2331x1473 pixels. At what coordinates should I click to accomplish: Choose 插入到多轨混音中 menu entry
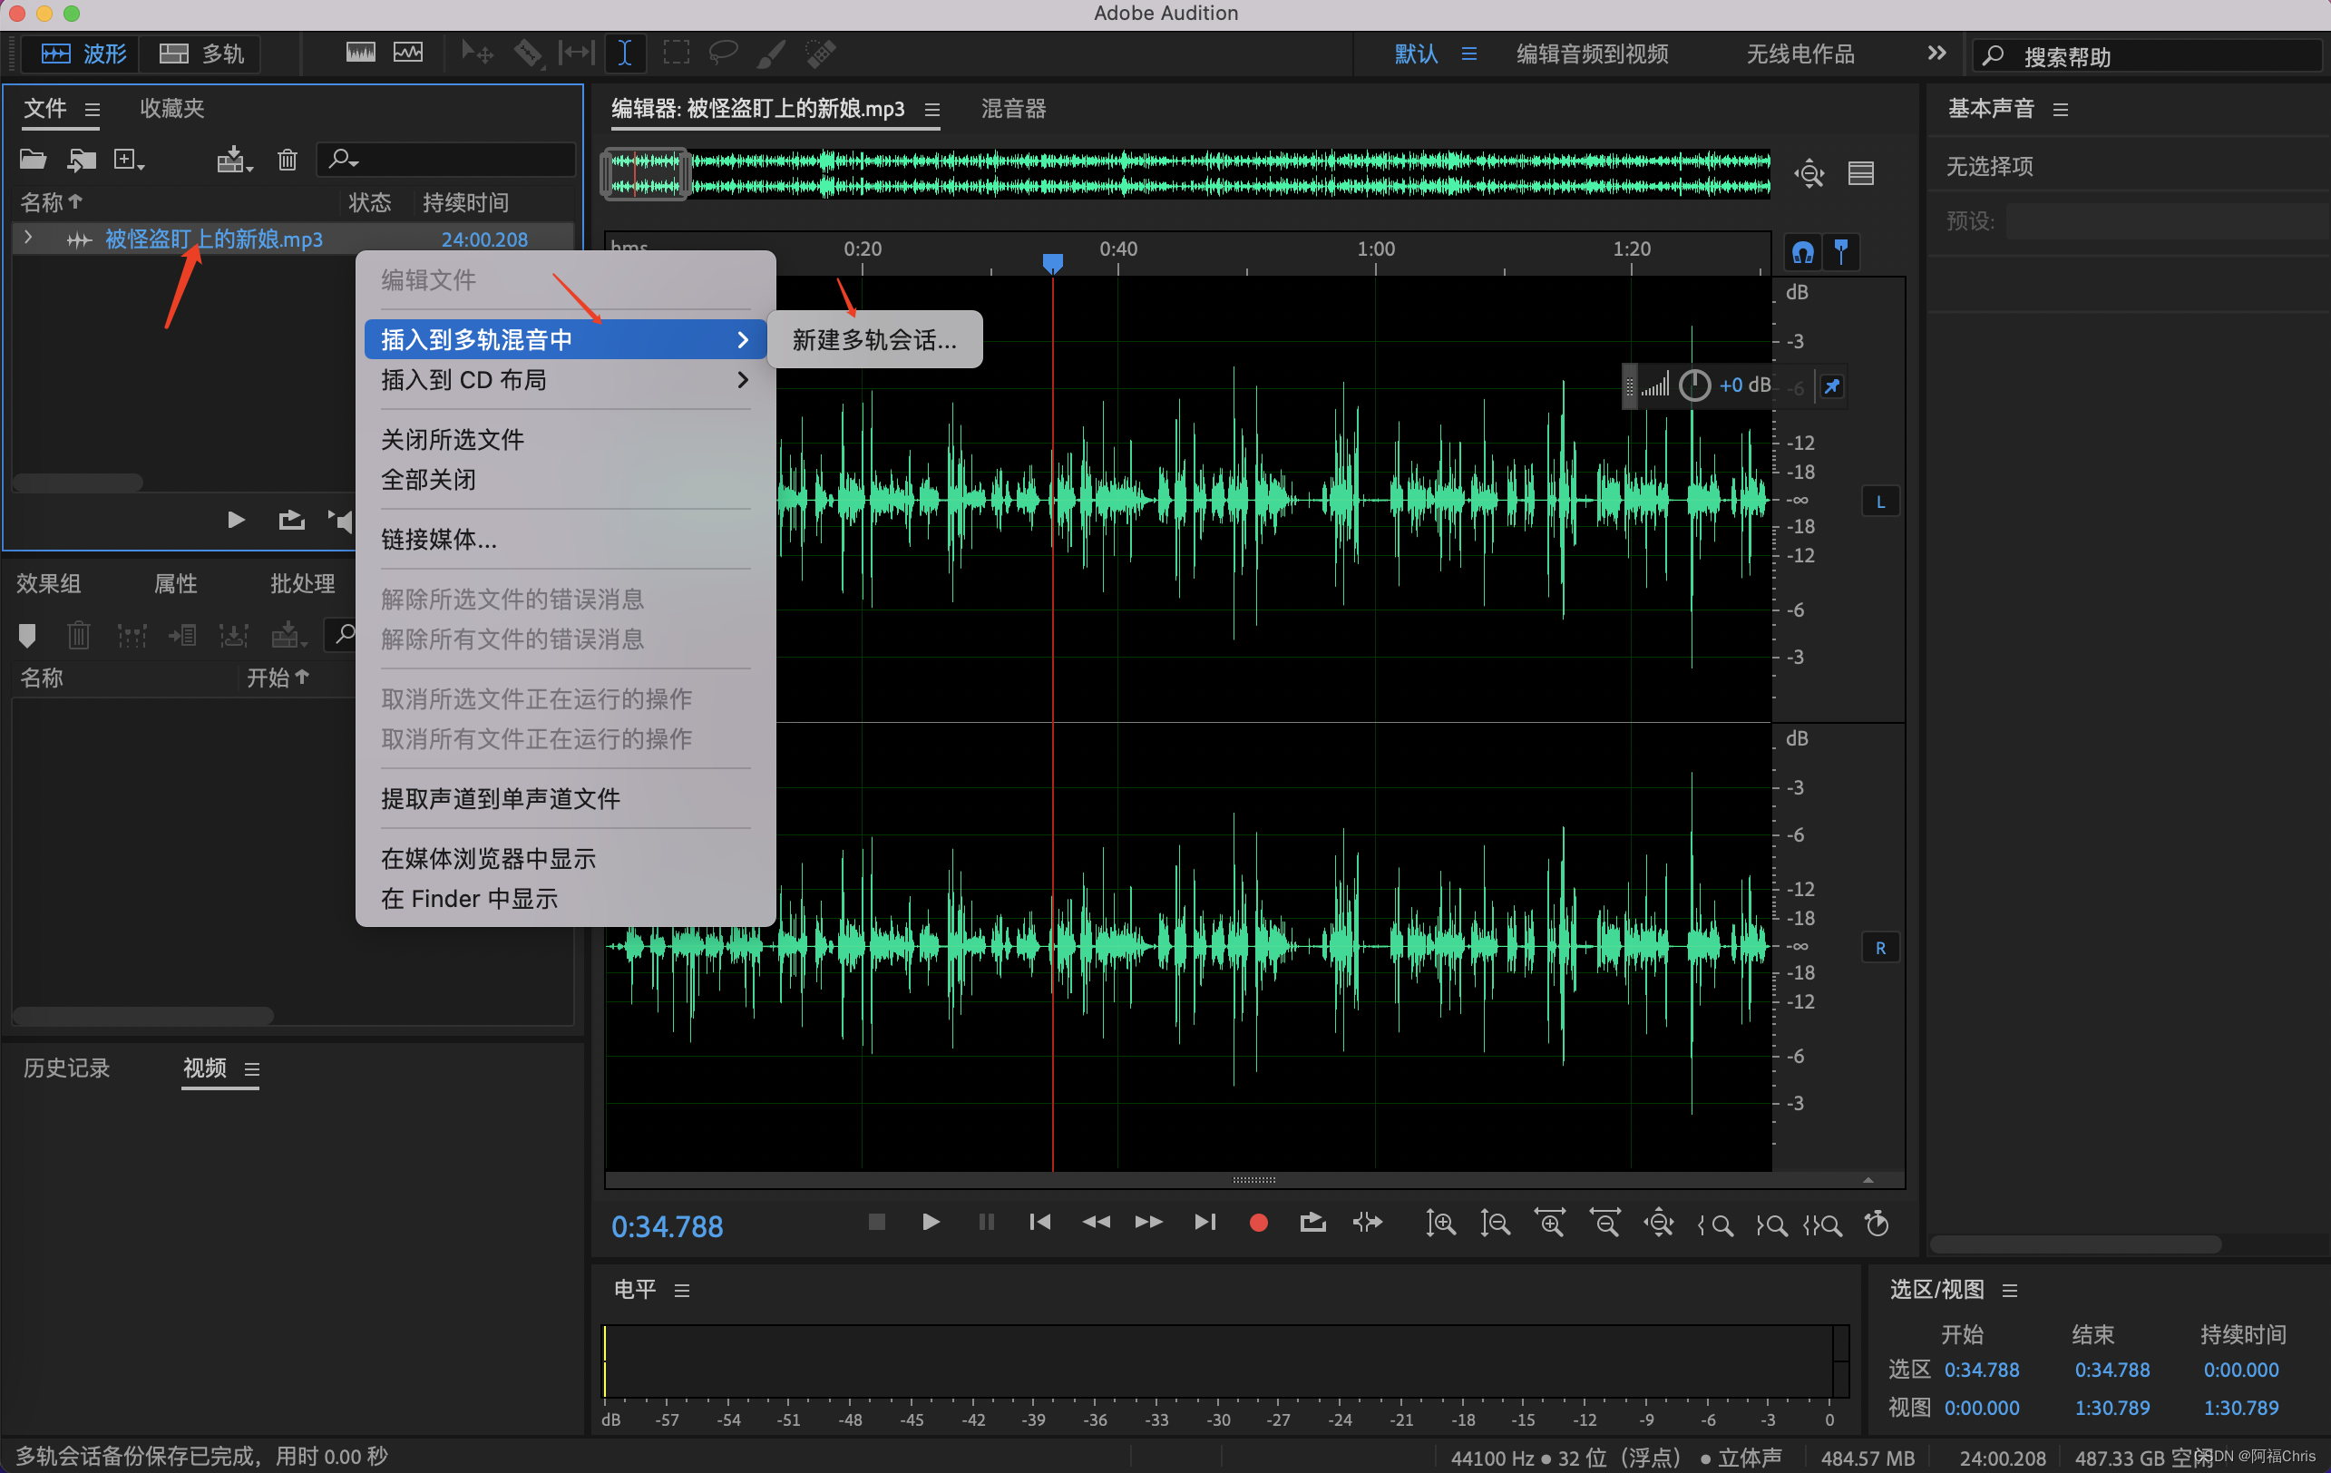click(x=565, y=340)
